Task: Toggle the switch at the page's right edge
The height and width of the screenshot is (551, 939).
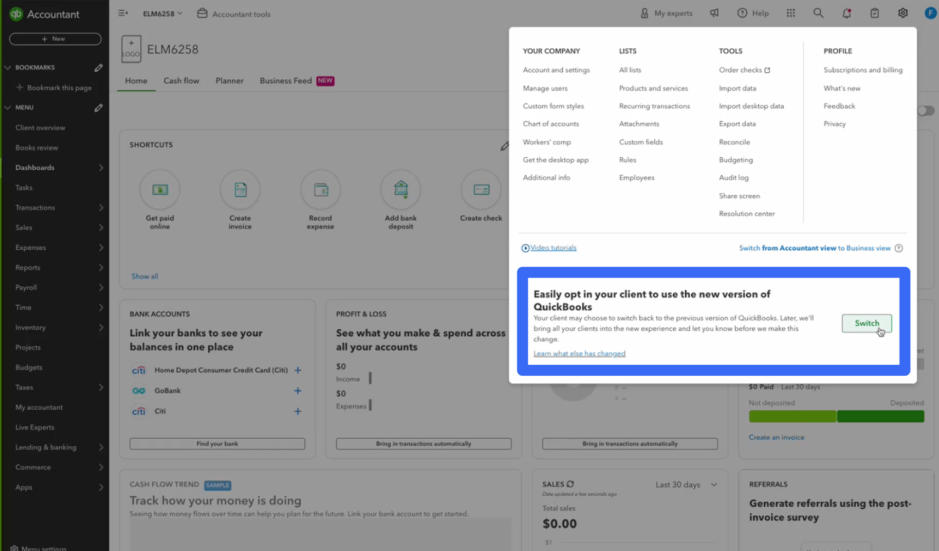Action: (926, 111)
